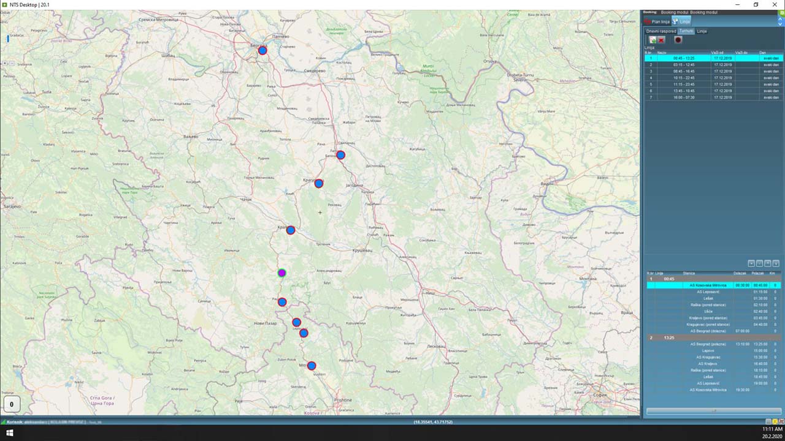Select the Turnusi tab
This screenshot has width=785, height=441.
point(686,31)
